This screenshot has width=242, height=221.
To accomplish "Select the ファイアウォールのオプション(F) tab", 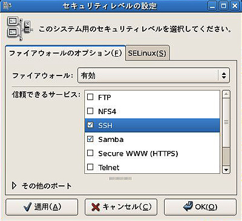I will click(x=65, y=53).
